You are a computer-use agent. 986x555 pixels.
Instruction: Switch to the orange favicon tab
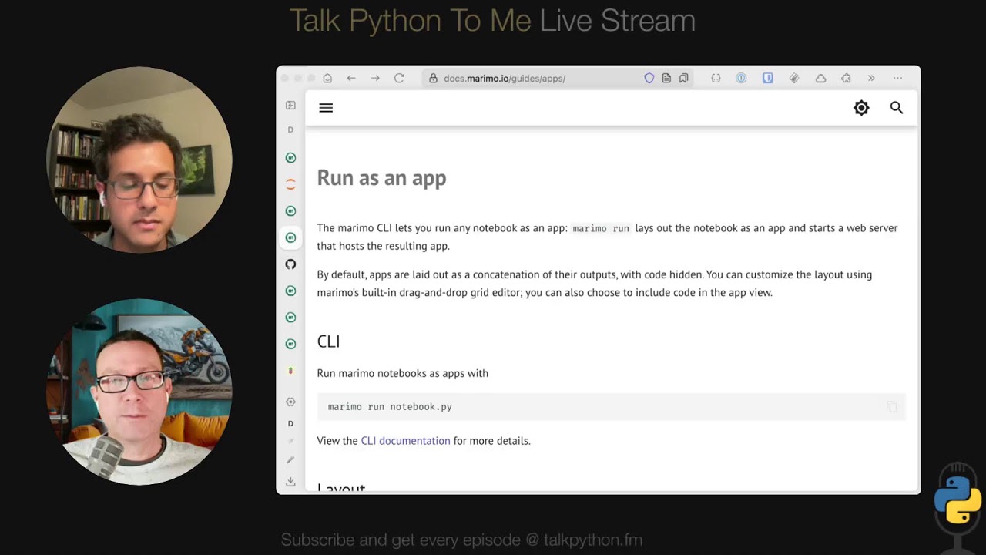[290, 183]
